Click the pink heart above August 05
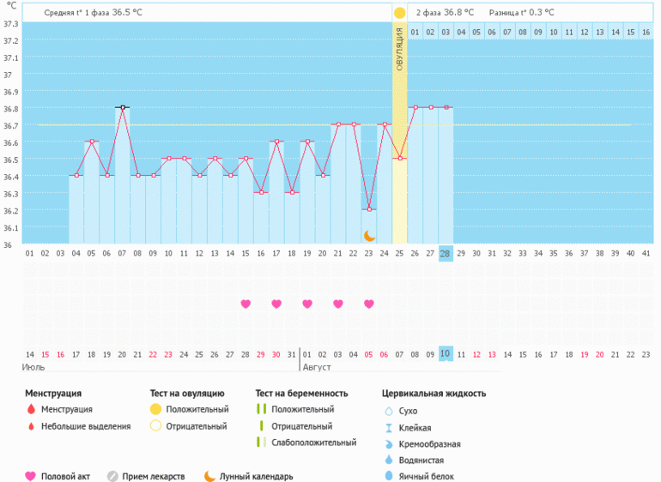The height and width of the screenshot is (482, 661). [x=369, y=304]
